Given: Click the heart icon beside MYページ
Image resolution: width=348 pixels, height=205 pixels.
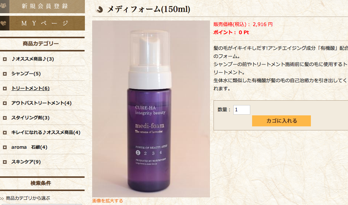Looking at the screenshot, I should coord(4,23).
